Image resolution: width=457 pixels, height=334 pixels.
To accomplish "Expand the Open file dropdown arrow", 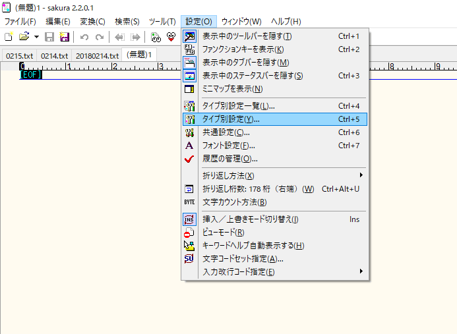I will pos(36,37).
